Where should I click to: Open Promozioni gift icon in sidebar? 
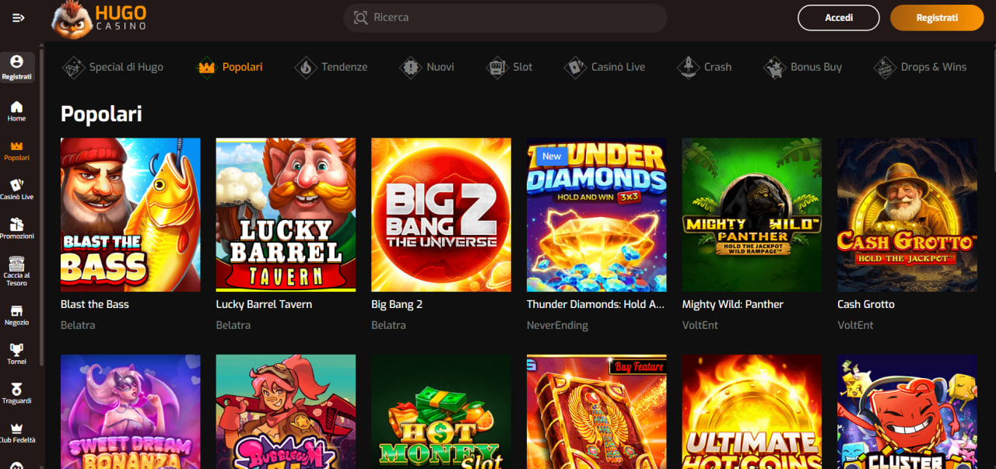click(16, 224)
